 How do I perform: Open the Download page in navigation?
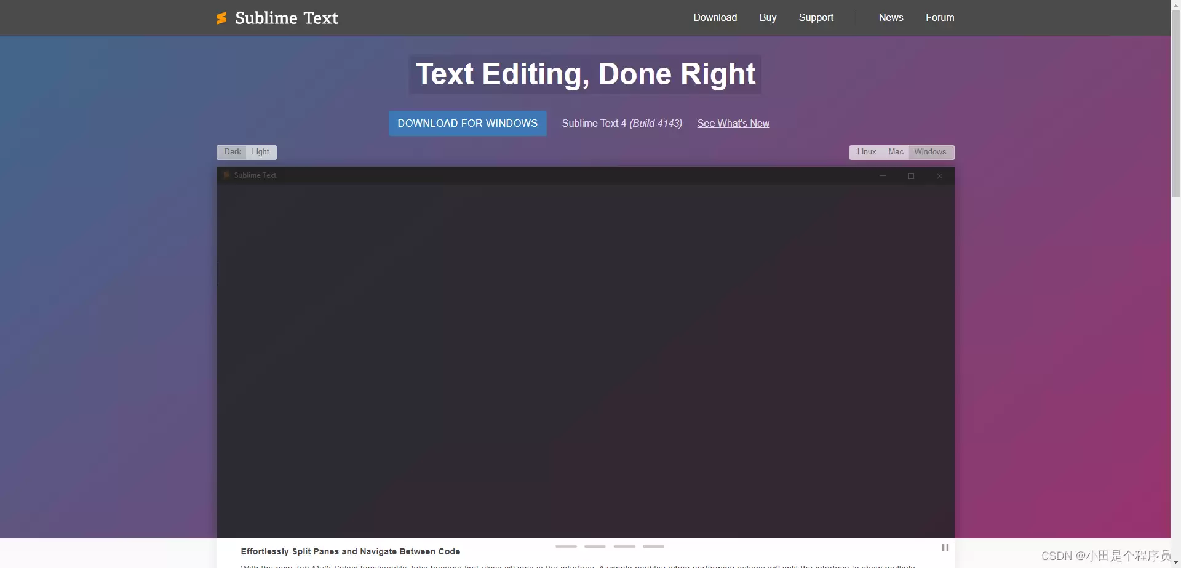715,18
